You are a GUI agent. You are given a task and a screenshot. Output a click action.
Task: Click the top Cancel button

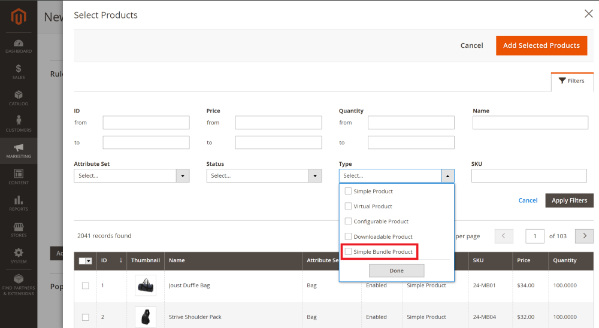(x=472, y=45)
